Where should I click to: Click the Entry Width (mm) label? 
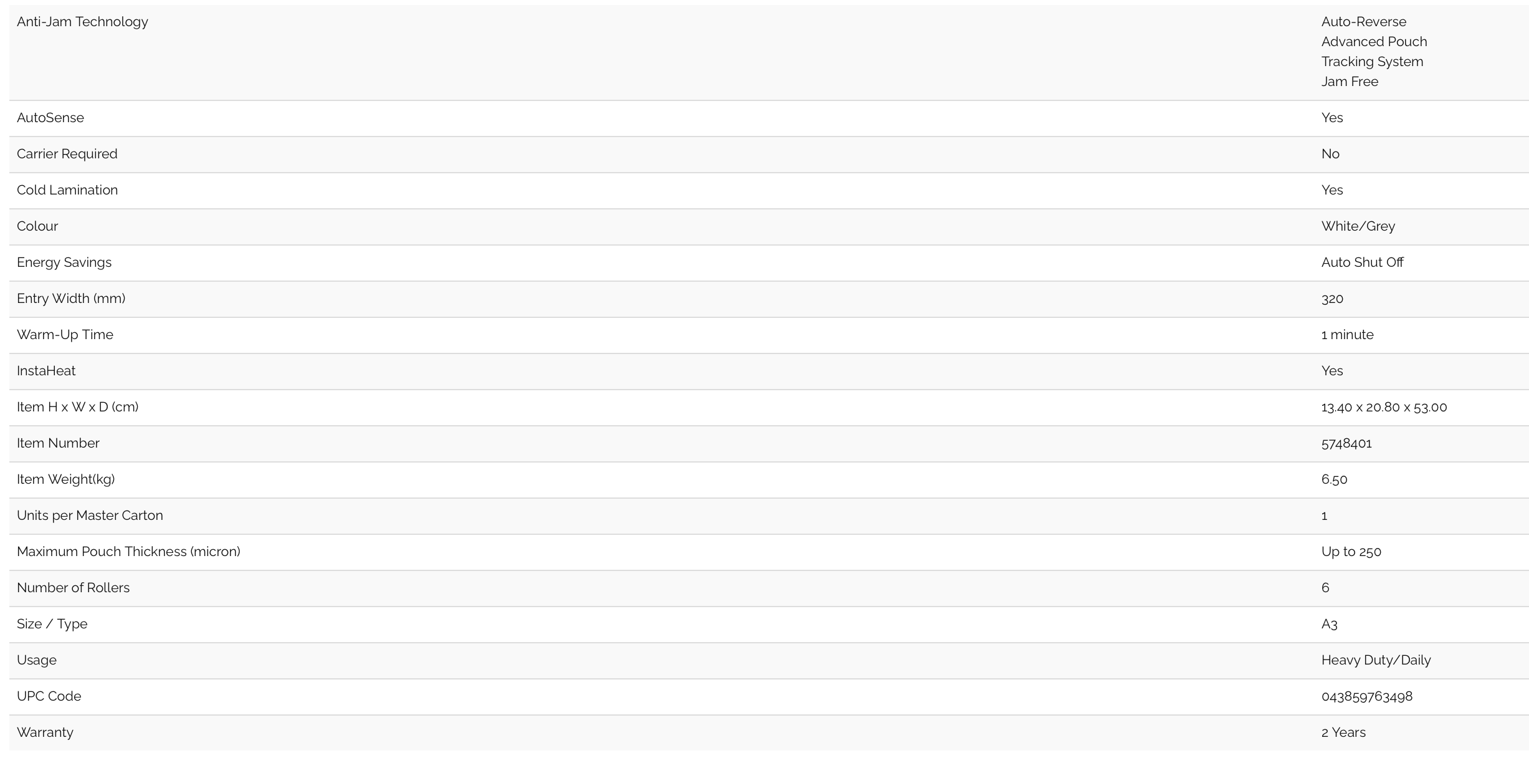(71, 299)
